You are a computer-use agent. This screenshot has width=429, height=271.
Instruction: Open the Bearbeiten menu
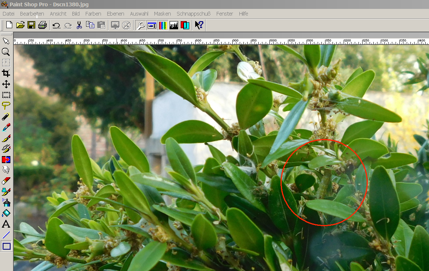(x=32, y=14)
